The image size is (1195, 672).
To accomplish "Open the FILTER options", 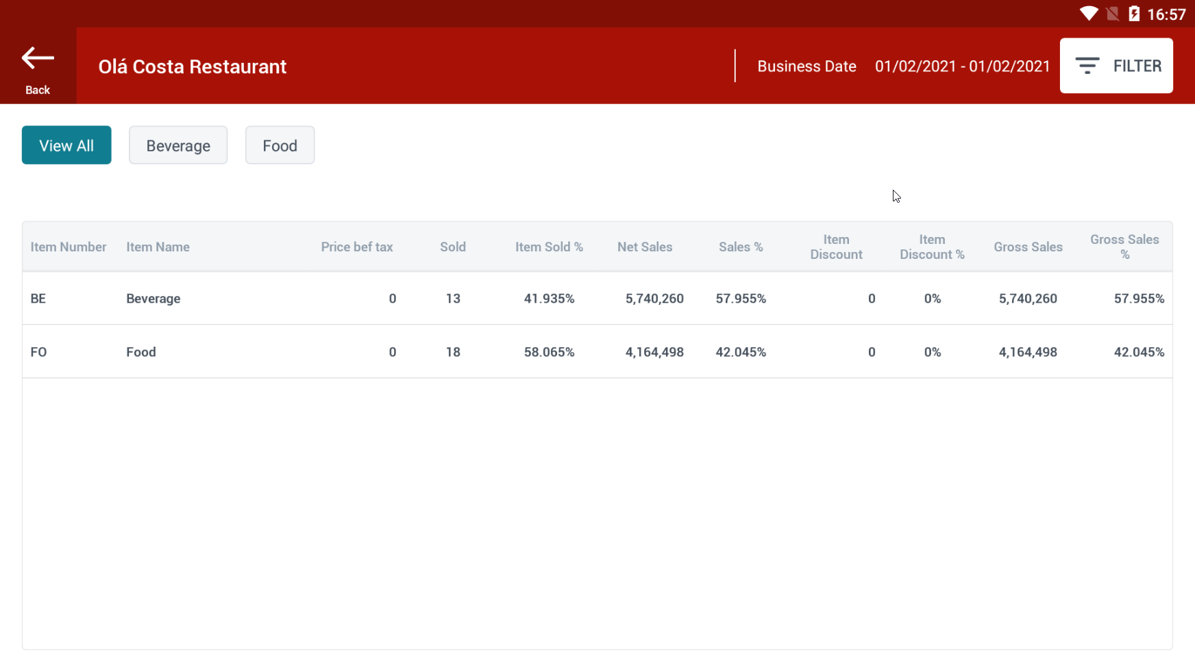I will pos(1116,66).
